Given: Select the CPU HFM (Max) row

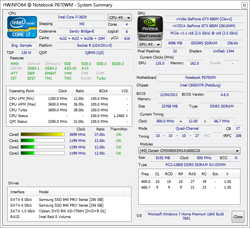Looking at the screenshot, I should (x=69, y=104).
